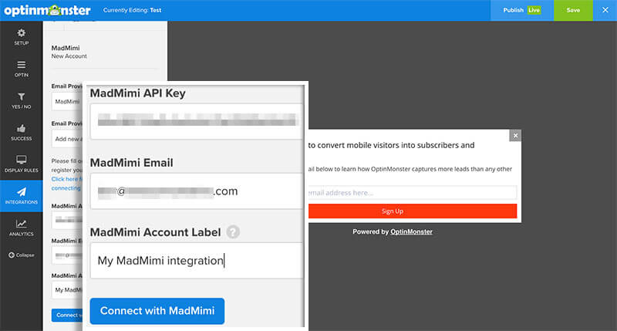Open the Analytics chart icon
This screenshot has height=331, width=617.
coord(22,224)
